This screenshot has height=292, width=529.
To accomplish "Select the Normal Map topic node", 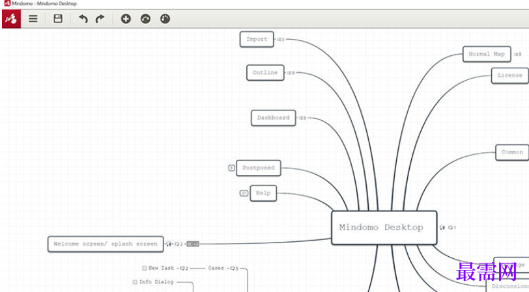I will (x=487, y=54).
